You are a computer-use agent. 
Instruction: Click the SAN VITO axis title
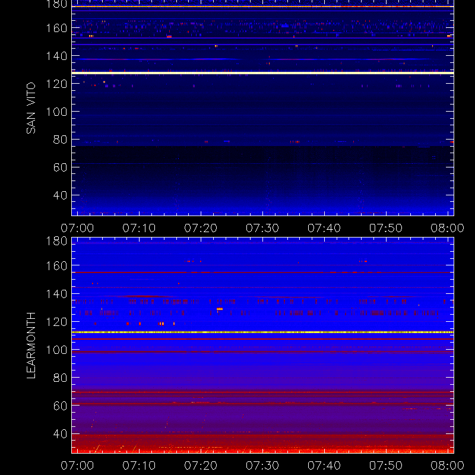[31, 108]
